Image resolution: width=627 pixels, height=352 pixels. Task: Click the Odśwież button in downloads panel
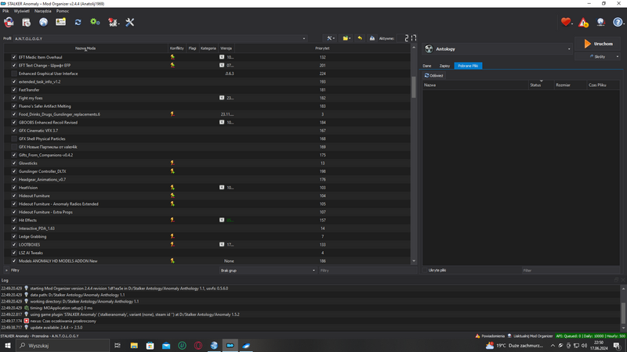434,76
